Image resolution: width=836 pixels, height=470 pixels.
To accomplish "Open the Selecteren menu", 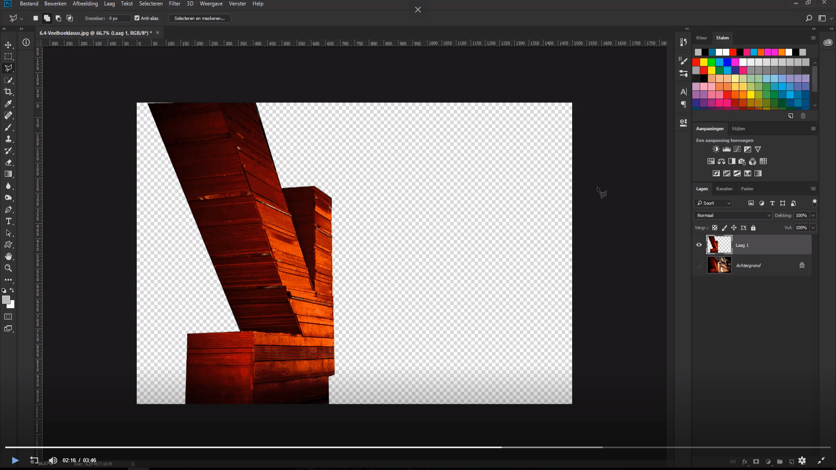I will 151,3.
